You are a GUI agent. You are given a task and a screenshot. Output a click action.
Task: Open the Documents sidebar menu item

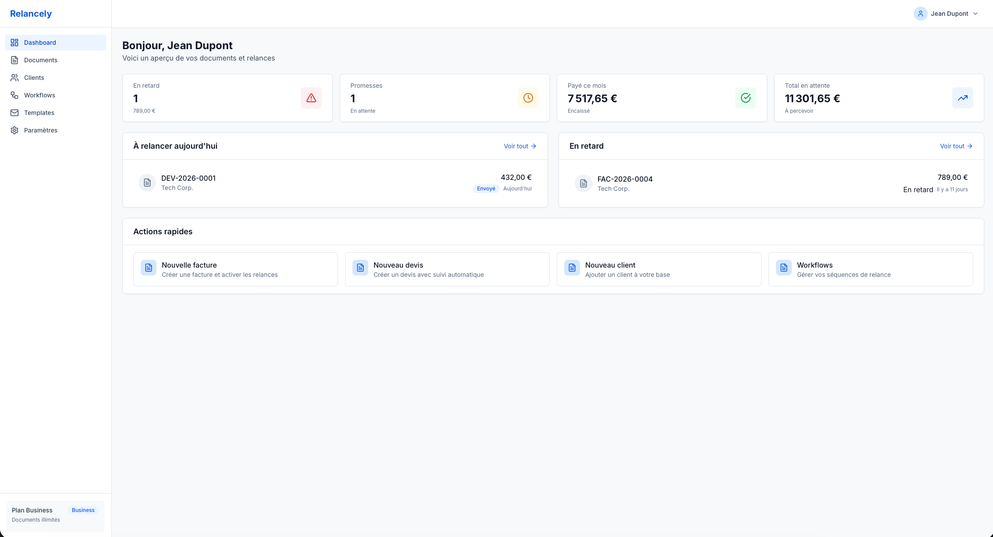tap(40, 60)
